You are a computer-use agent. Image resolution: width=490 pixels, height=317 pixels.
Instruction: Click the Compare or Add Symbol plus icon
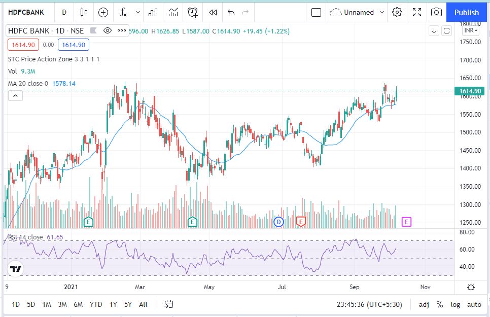coord(103,12)
